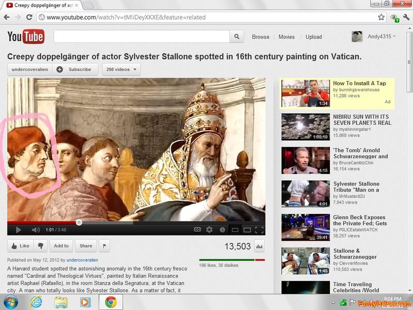Switch to the small player size icon
The height and width of the screenshot is (310, 413).
(235, 230)
